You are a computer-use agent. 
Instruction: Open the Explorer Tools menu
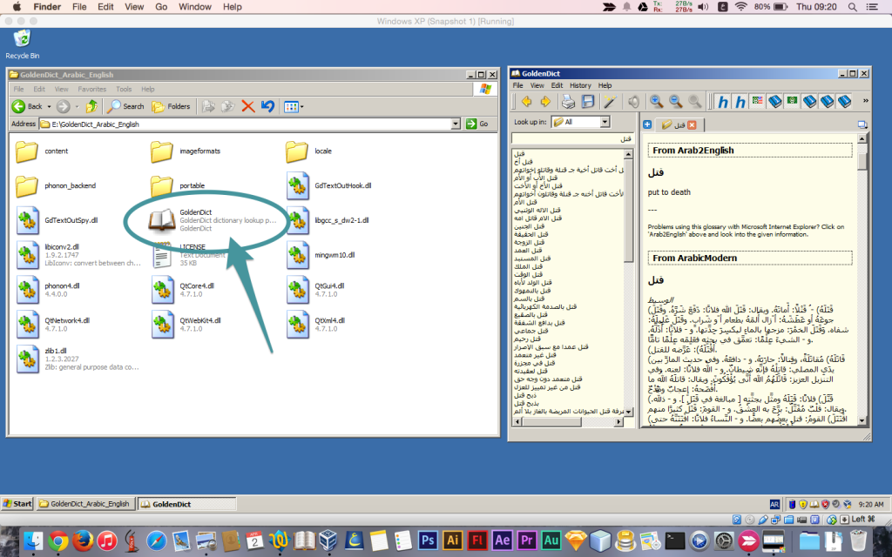(124, 90)
